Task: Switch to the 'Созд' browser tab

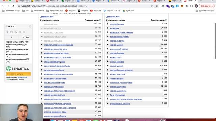Action: point(37,1)
